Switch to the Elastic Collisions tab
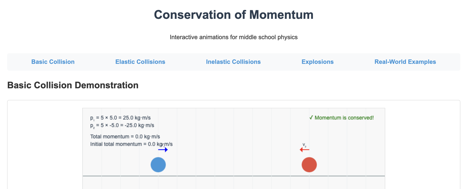 pyautogui.click(x=140, y=62)
